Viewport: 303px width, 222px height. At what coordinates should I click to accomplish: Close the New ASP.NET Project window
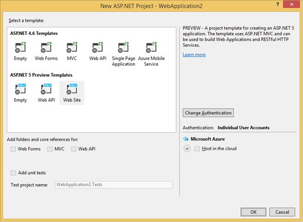tap(291, 4)
